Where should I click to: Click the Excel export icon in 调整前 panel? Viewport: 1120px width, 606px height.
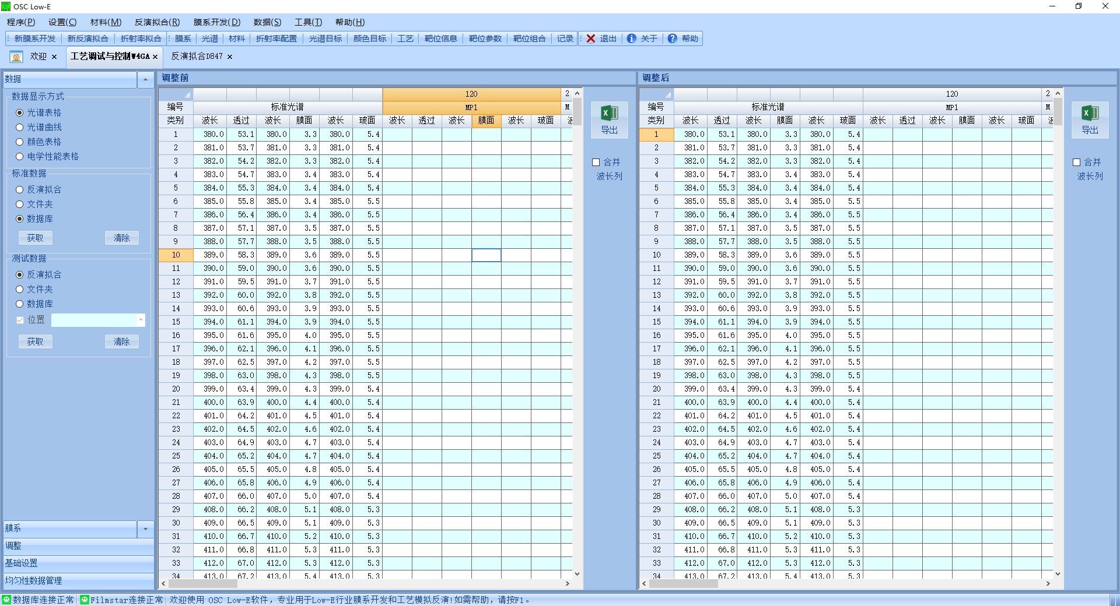(x=609, y=113)
